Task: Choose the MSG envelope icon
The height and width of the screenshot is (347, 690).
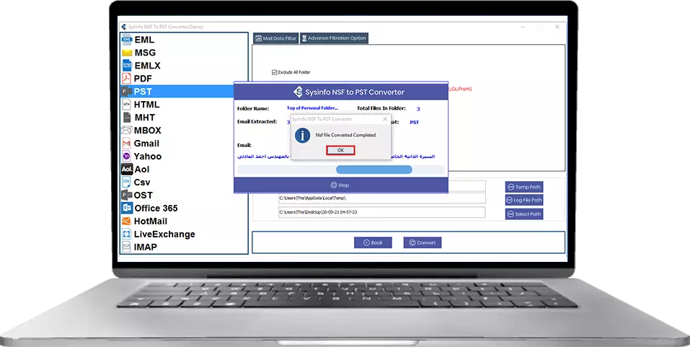Action: point(127,53)
